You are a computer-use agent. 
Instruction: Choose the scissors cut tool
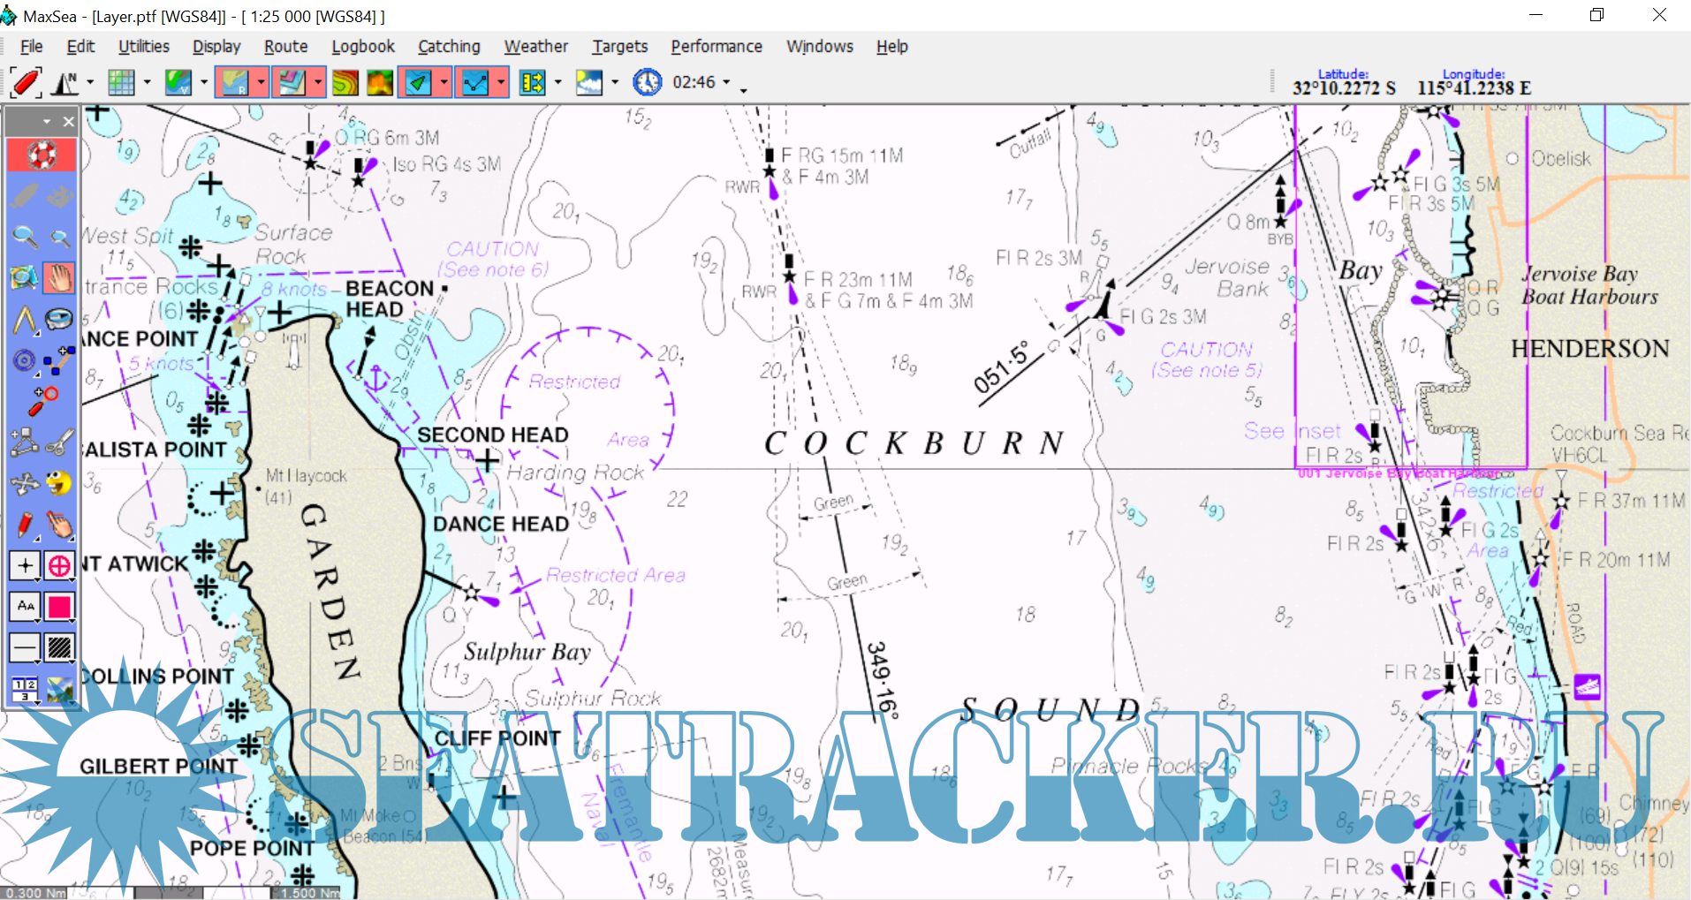point(59,442)
